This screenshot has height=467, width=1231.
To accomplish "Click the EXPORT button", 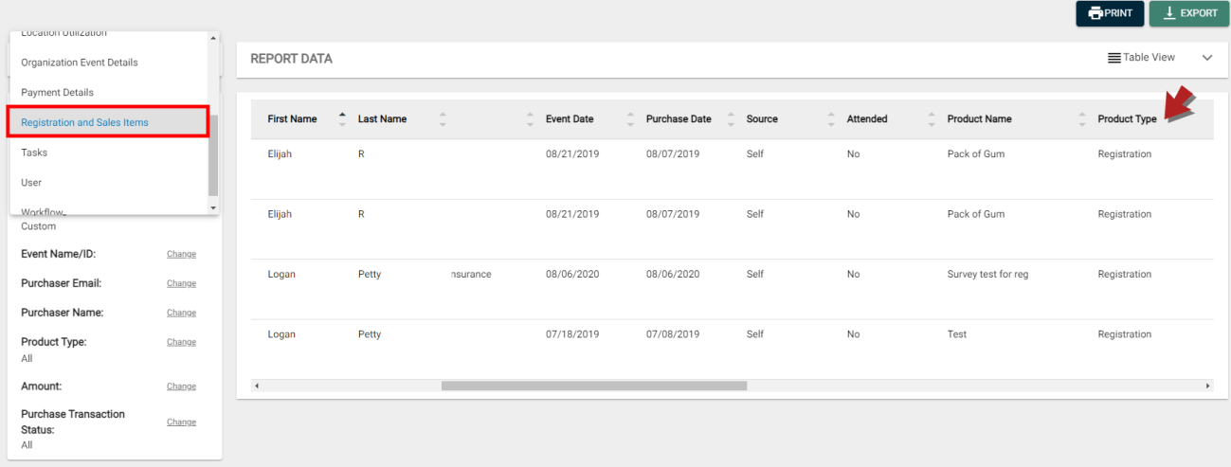I will (1189, 13).
